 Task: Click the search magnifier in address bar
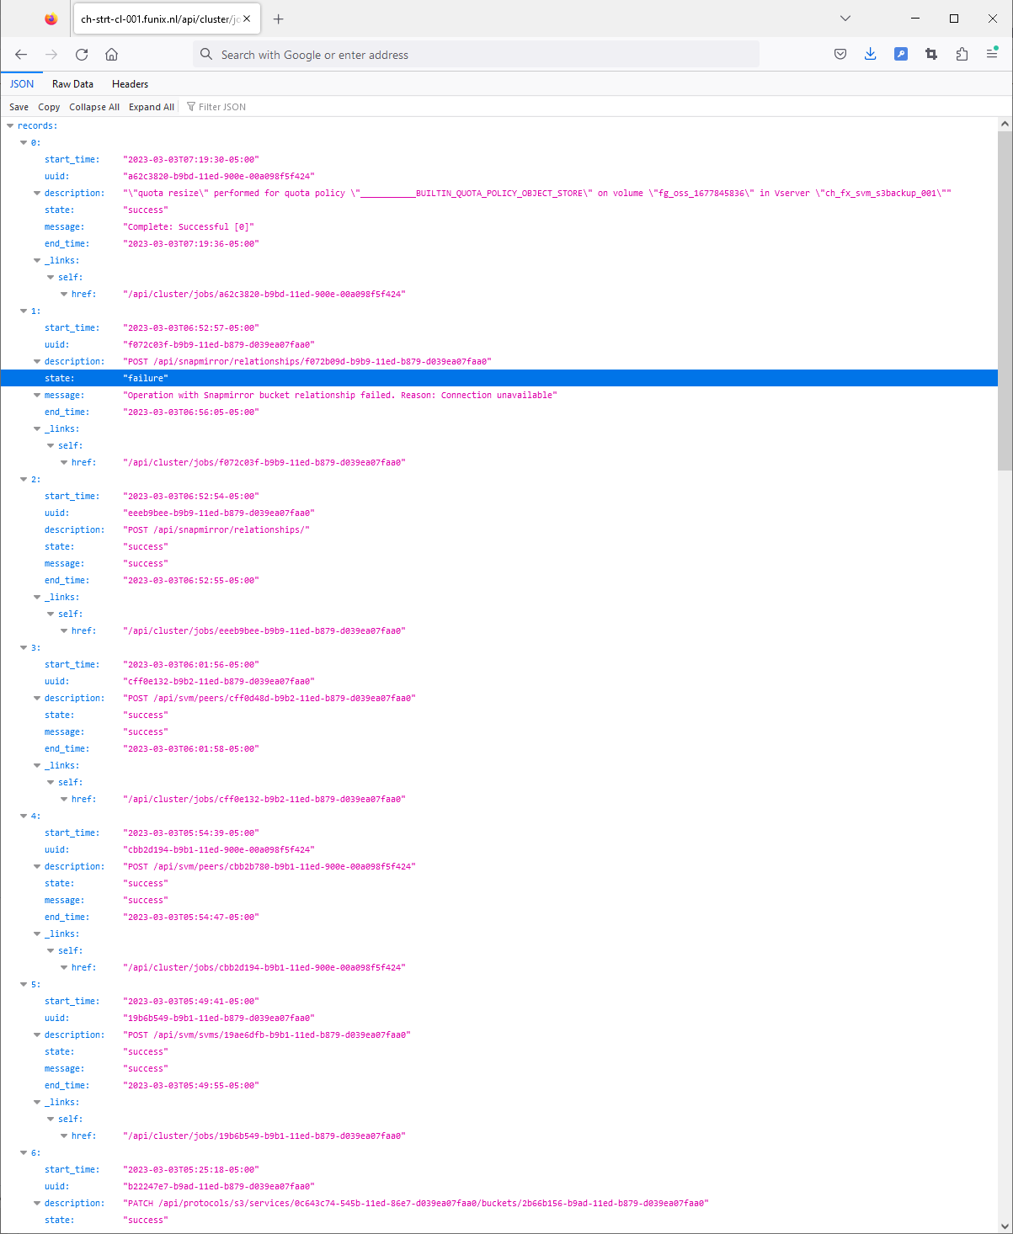coord(206,55)
